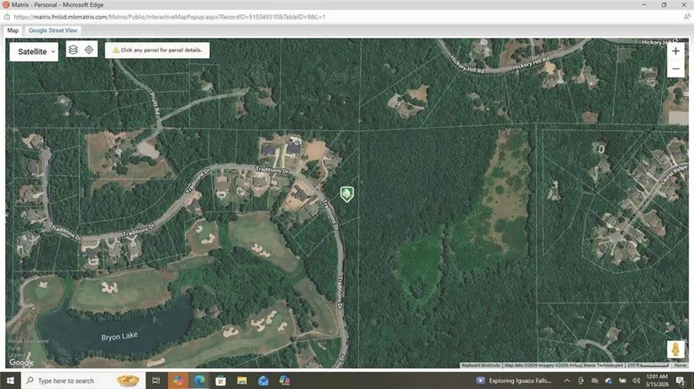Open the notification center icon
The height and width of the screenshot is (389, 694).
point(680,381)
